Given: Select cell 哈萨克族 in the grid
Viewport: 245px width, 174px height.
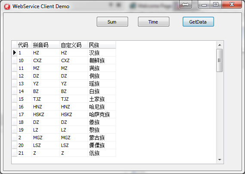Looking at the screenshot, I should point(102,114).
